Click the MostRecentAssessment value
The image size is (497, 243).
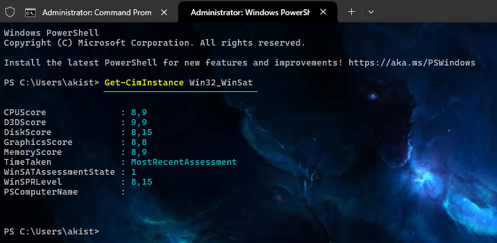click(184, 162)
